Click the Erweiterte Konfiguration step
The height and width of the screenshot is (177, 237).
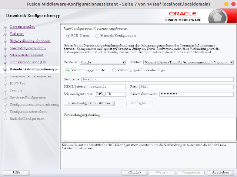28,97
